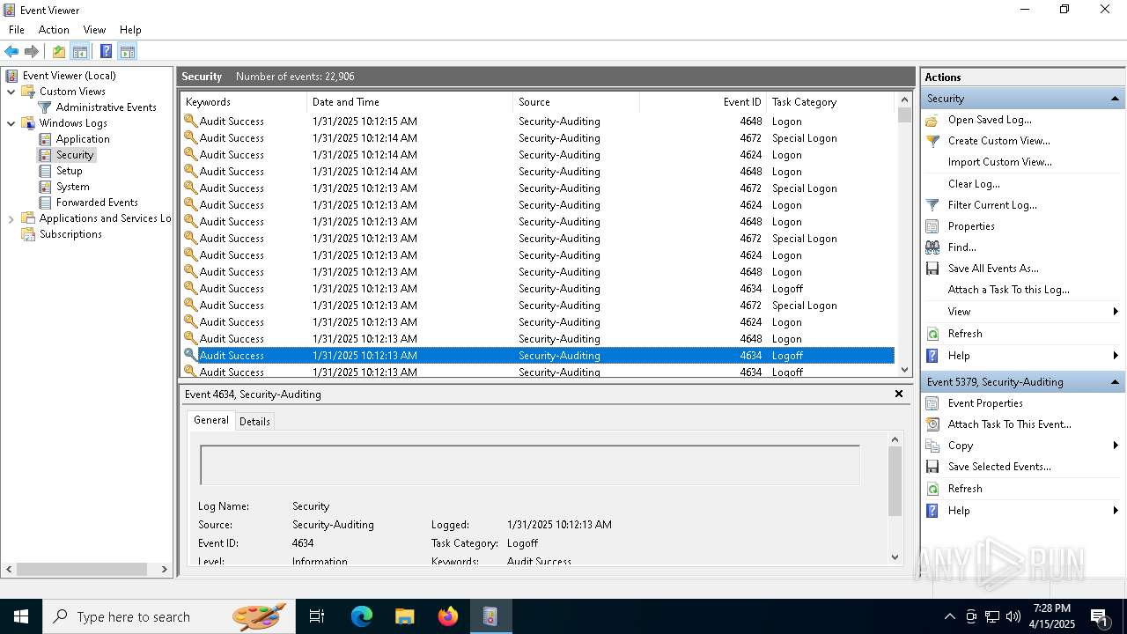Collapse the Custom Views node
The width and height of the screenshot is (1127, 634).
point(11,92)
